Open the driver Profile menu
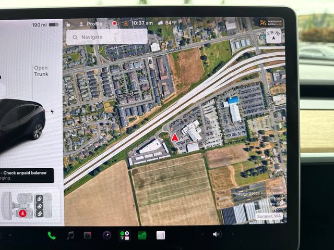Viewport: 334px width, 250px height. (91, 24)
